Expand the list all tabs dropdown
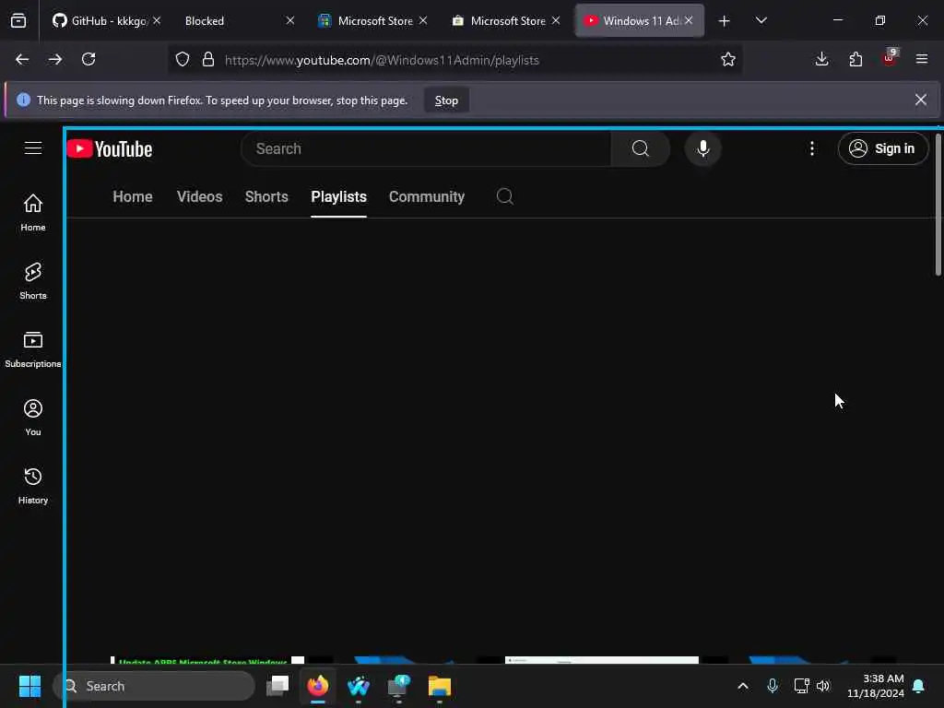944x708 pixels. coord(761,20)
